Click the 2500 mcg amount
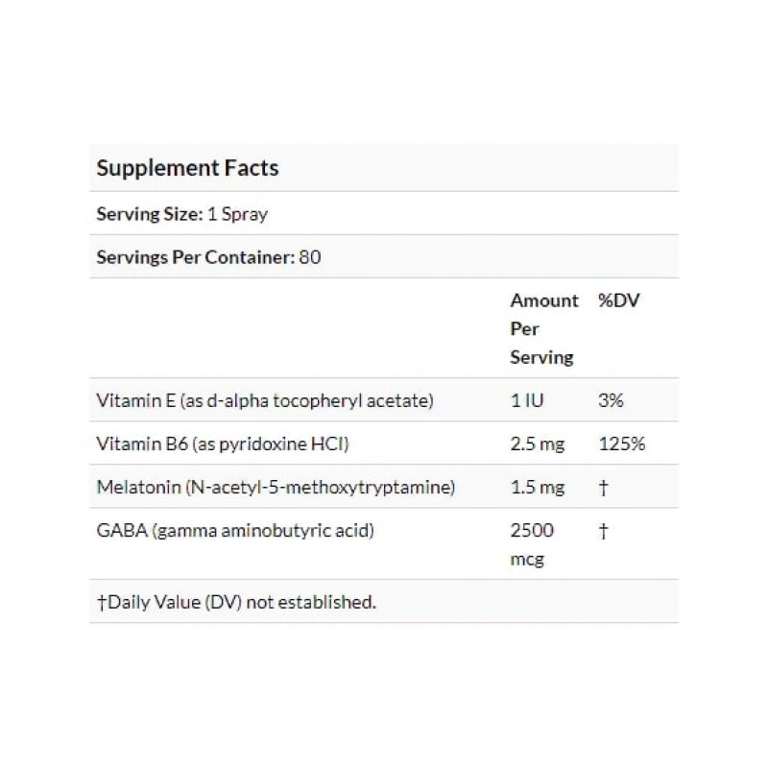Image resolution: width=768 pixels, height=768 pixels. point(532,544)
